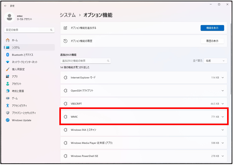Click the システム breadcrumb link

(68, 15)
